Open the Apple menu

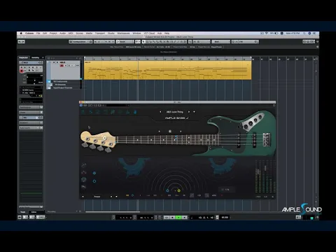(21, 34)
